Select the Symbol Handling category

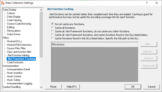[x=12, y=87]
